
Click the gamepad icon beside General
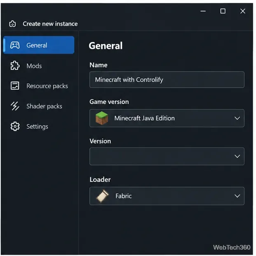pos(15,45)
